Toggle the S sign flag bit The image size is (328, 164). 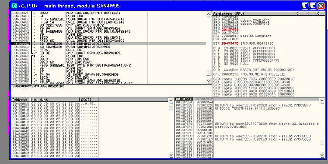tap(218, 60)
